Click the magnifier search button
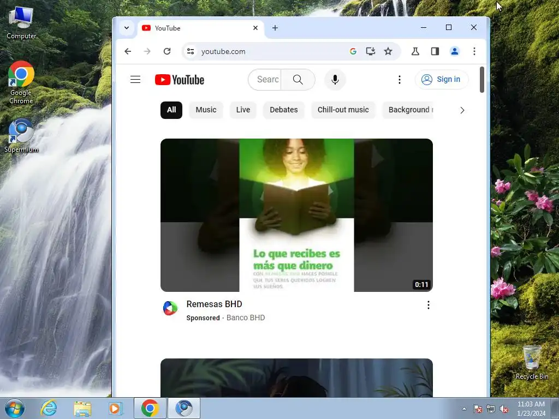This screenshot has height=419, width=559. tap(298, 80)
